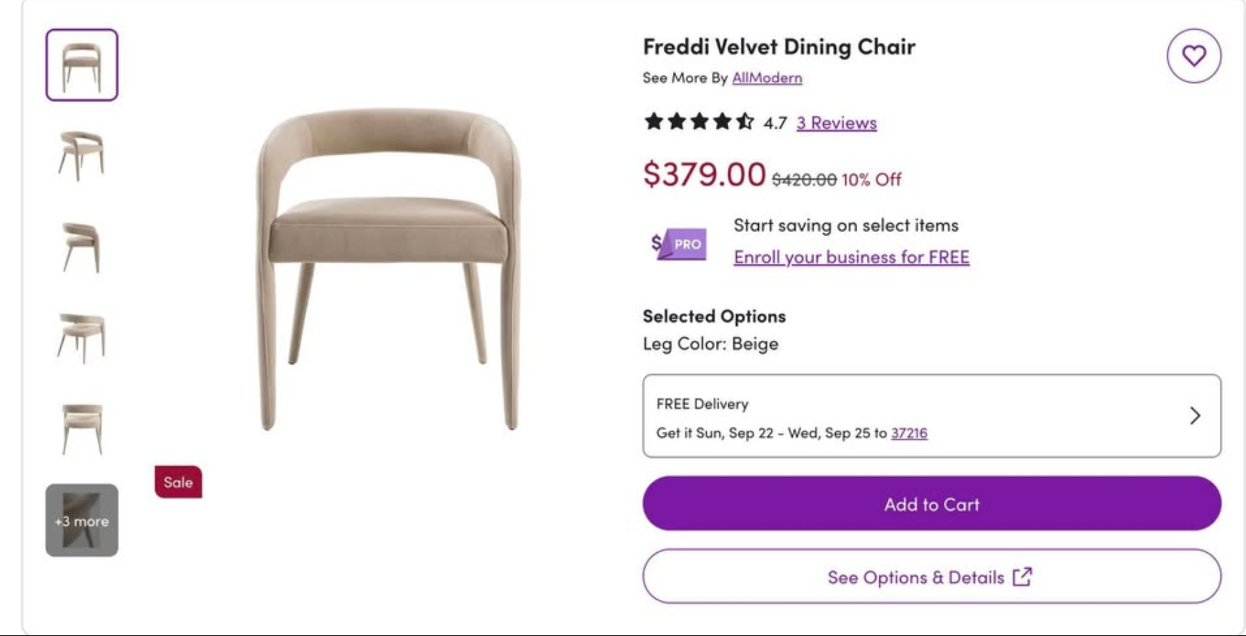Select the fourth chair thumbnail
Screen dimensions: 1246x636
tap(82, 337)
